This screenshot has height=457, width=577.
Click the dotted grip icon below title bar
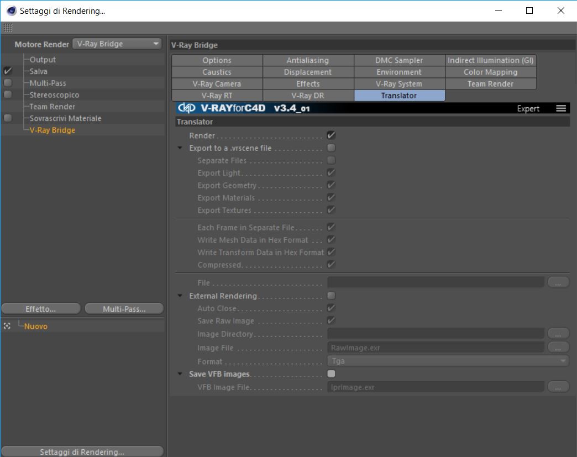point(8,28)
